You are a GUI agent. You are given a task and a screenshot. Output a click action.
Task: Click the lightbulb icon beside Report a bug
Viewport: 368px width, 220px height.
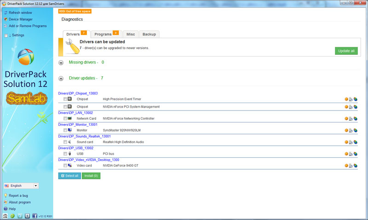pyautogui.click(x=6, y=195)
